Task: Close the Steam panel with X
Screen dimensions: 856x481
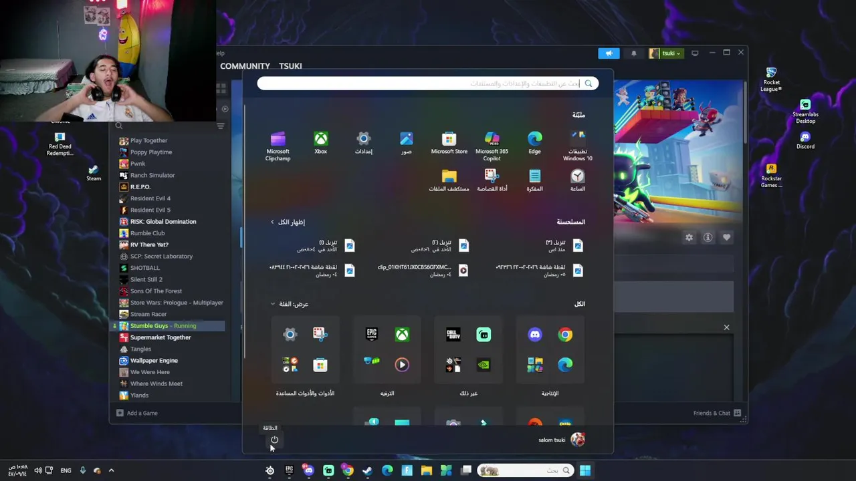Action: click(x=726, y=327)
